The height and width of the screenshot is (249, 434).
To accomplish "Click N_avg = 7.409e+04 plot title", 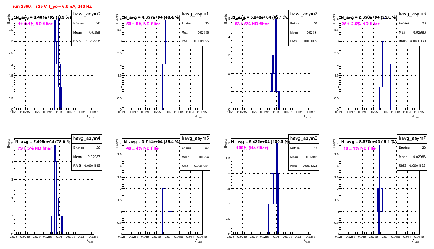I will pyautogui.click(x=43, y=141).
